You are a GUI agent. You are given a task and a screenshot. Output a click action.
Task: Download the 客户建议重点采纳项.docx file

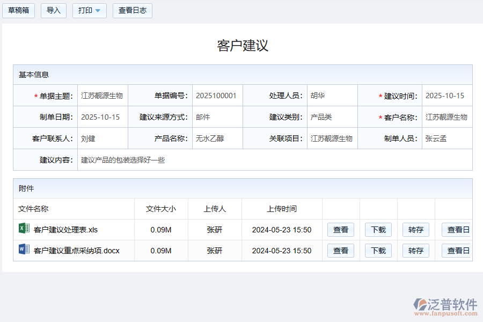coord(378,251)
